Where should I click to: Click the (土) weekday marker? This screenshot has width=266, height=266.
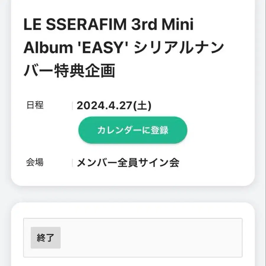[143, 106]
